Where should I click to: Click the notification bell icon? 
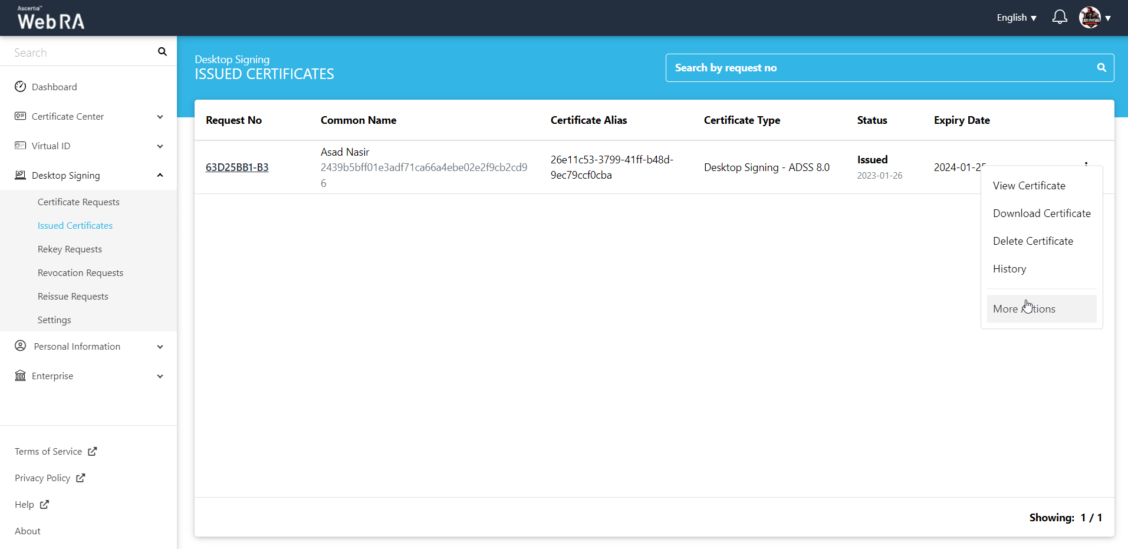pos(1059,17)
